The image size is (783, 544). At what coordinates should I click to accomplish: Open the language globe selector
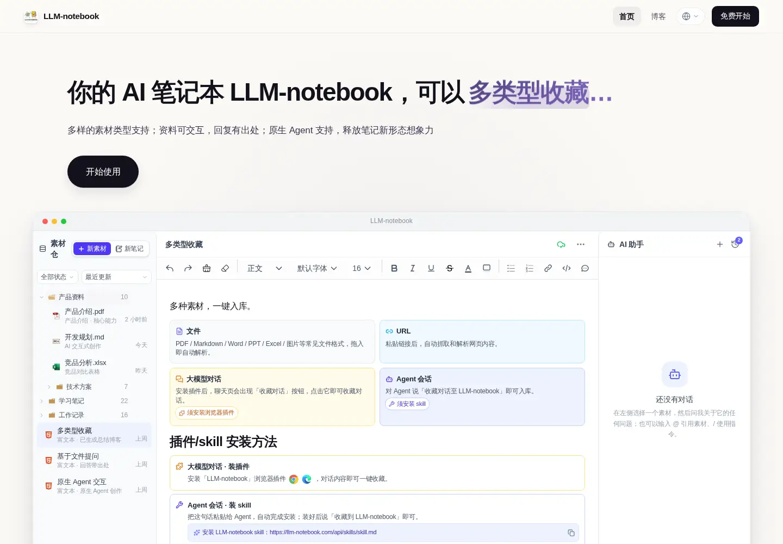click(691, 16)
